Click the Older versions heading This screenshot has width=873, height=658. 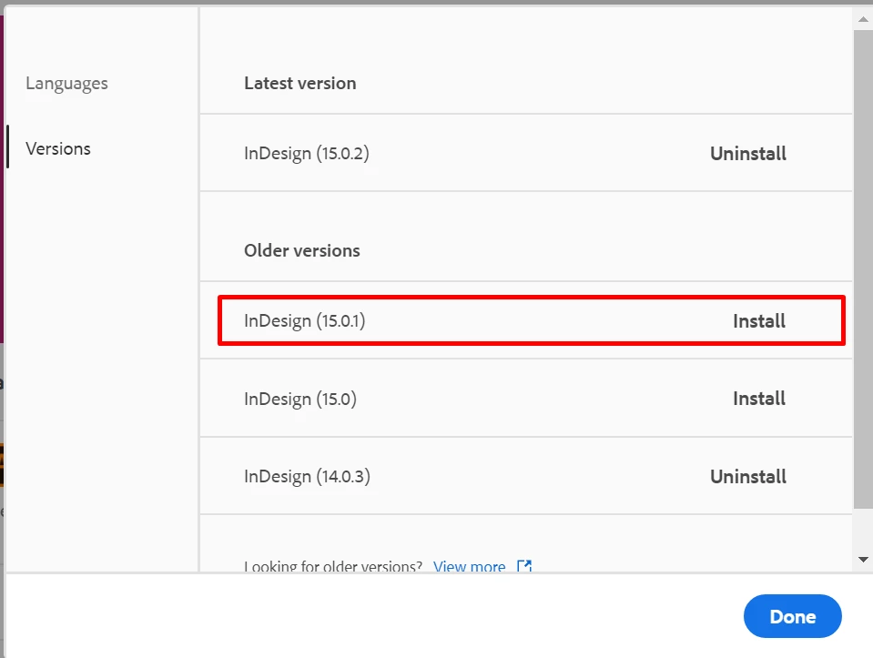click(301, 250)
